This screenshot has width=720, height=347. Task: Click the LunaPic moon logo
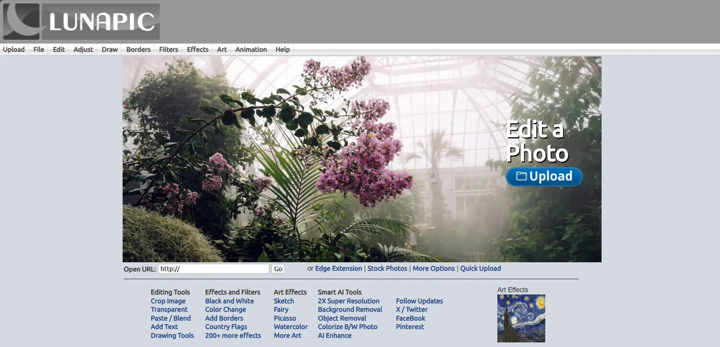point(21,21)
